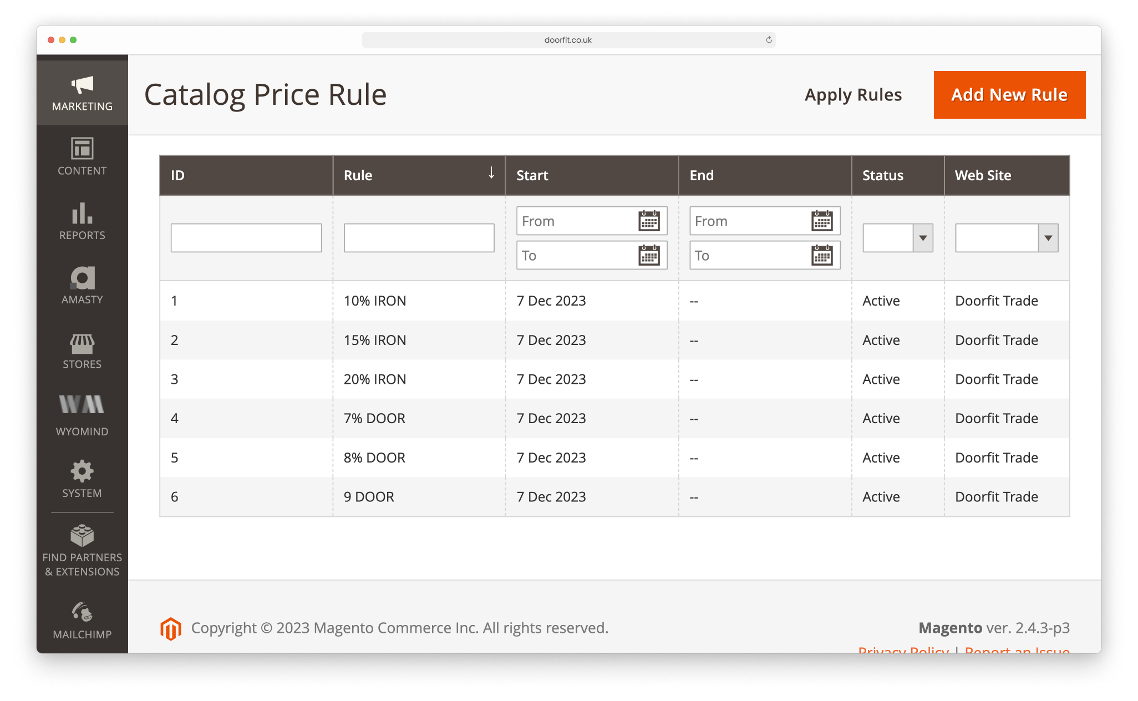1138x701 pixels.
Task: Click Add New Rule button
Action: [x=1009, y=94]
